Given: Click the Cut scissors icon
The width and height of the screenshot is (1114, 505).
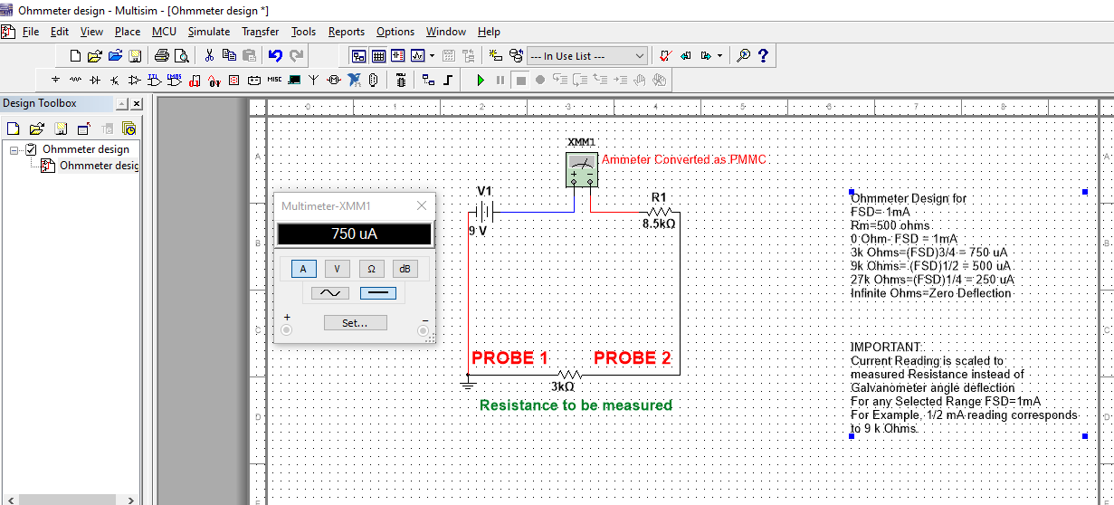Looking at the screenshot, I should 210,56.
